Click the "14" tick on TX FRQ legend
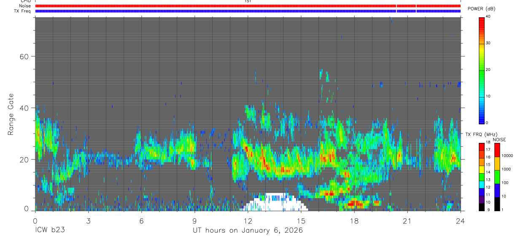The height and width of the screenshot is (239, 518). pos(488,172)
